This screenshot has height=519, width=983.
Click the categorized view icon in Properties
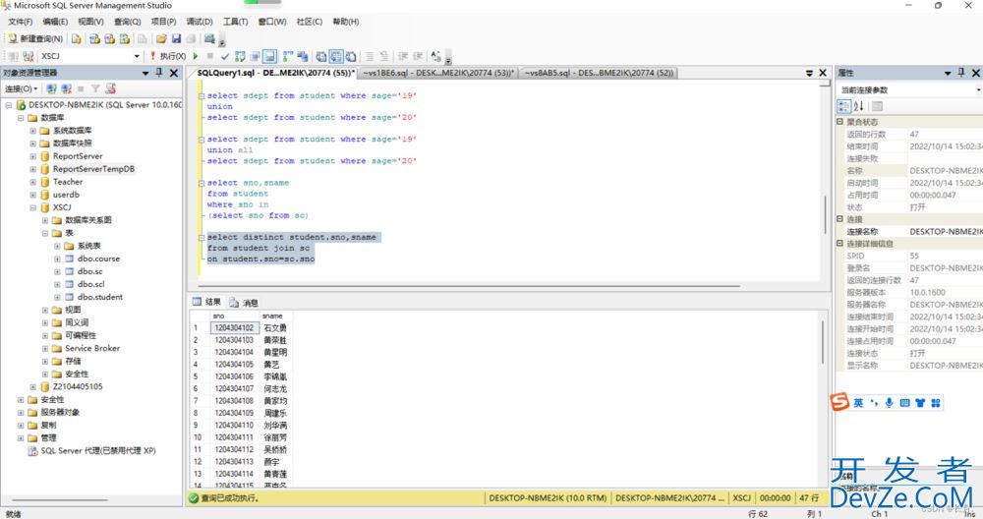843,106
